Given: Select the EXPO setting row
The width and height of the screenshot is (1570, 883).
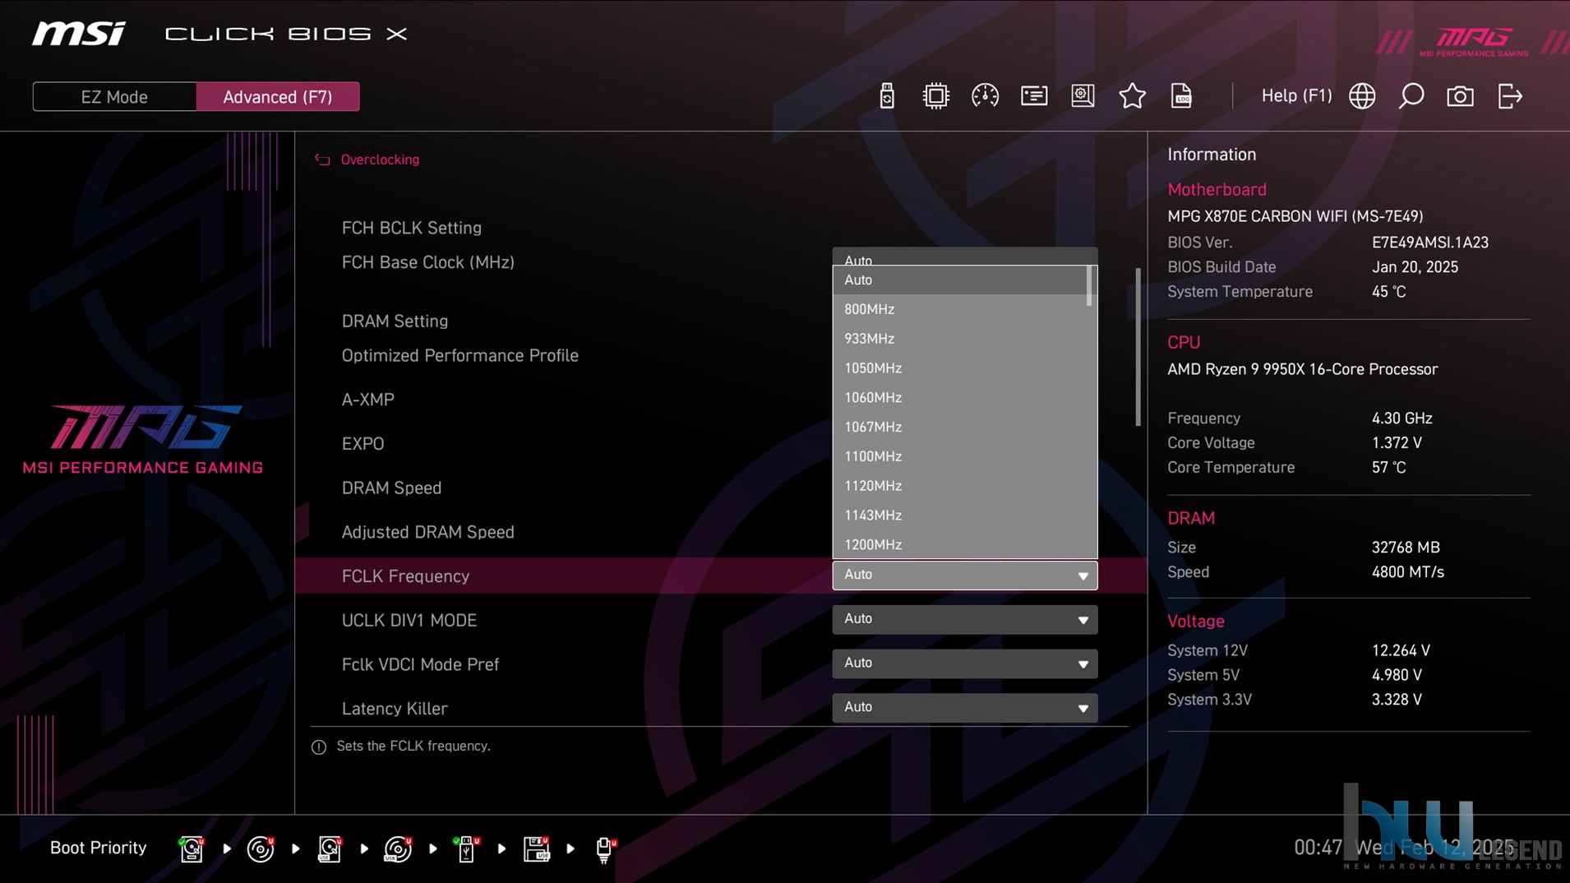Looking at the screenshot, I should point(362,444).
